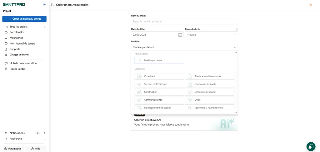Click the Nom du projet input field
The image size is (320, 152).
184,21
